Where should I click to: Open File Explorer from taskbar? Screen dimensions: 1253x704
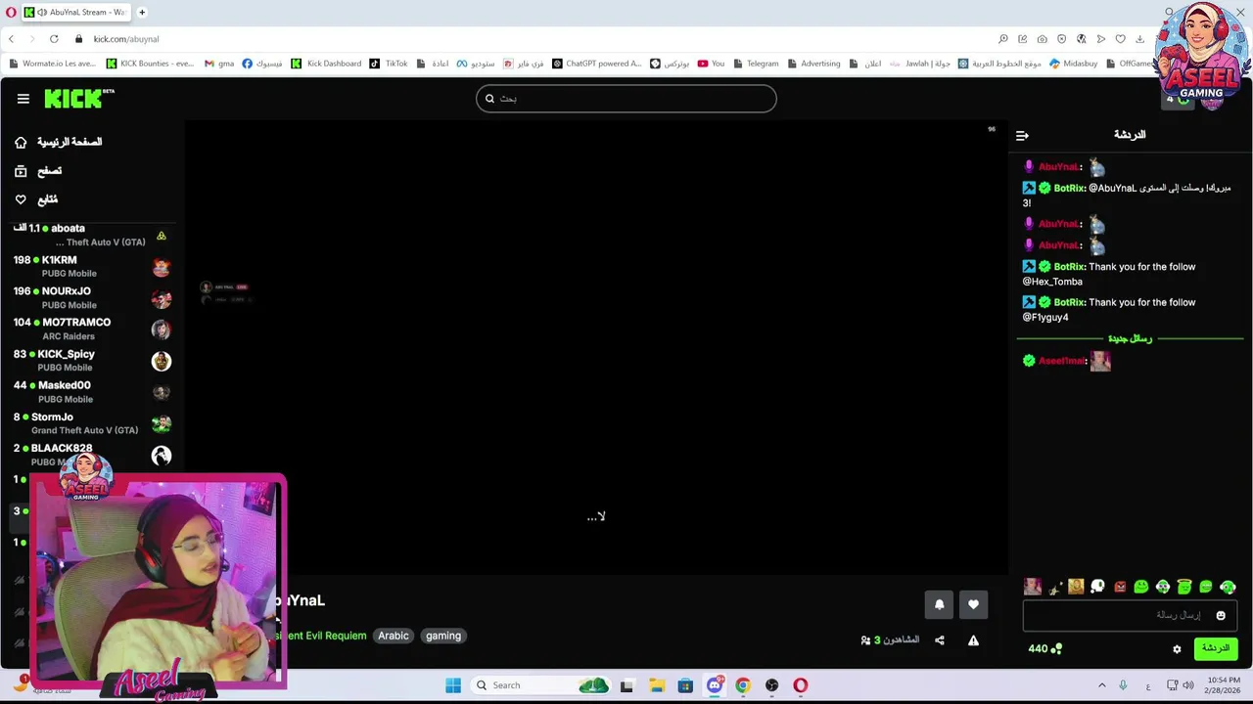click(x=656, y=685)
